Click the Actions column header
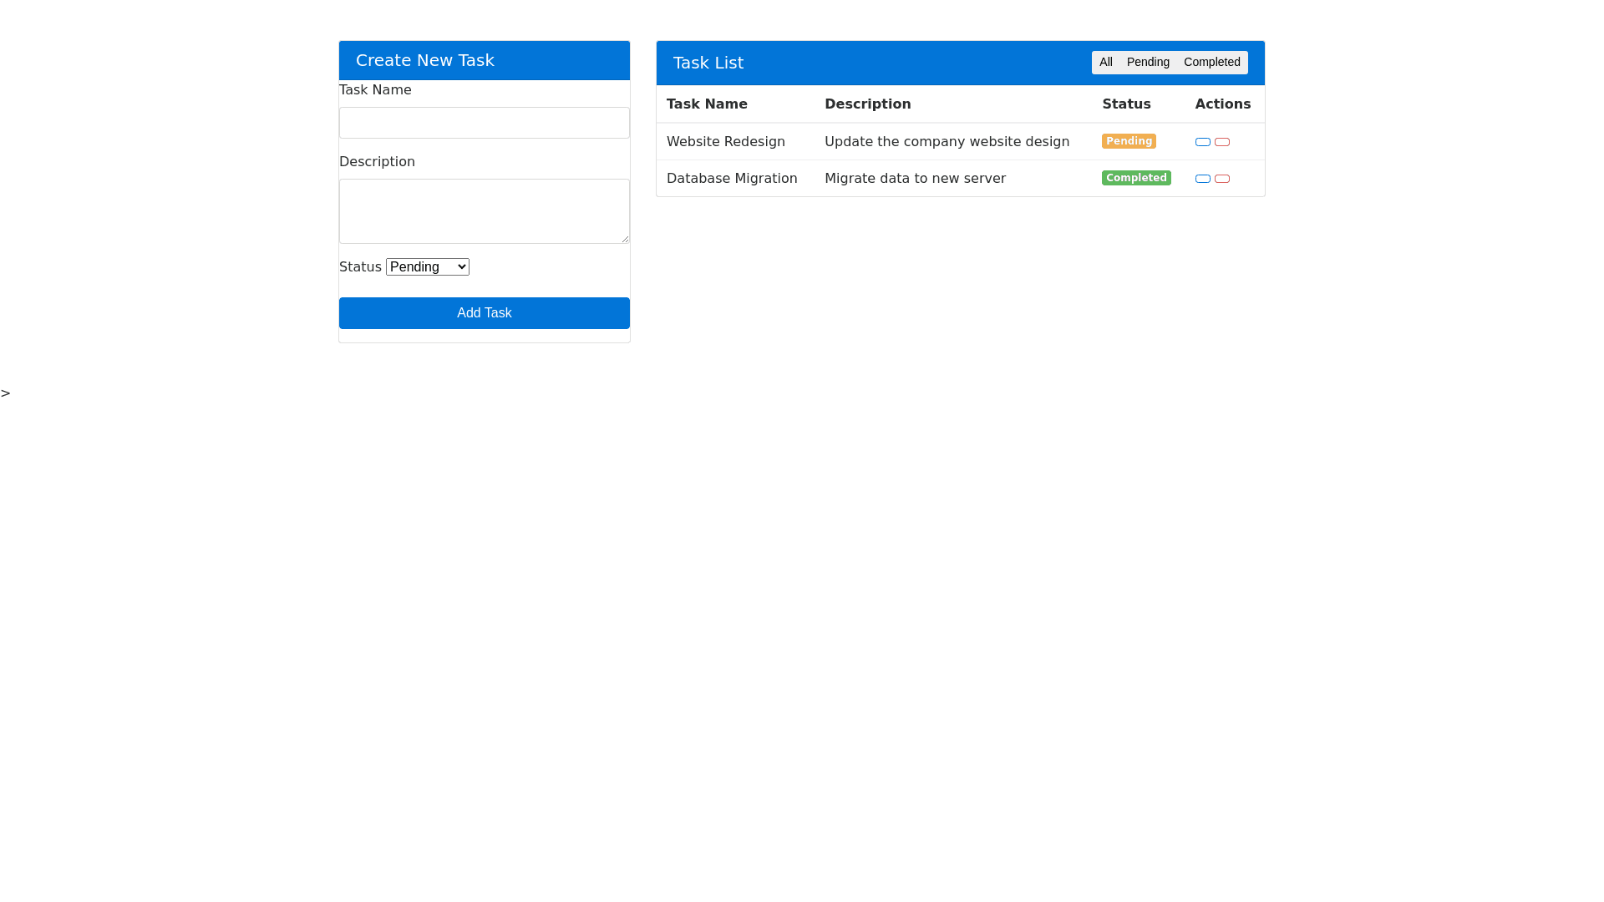Viewport: 1604px width, 902px height. (x=1222, y=104)
